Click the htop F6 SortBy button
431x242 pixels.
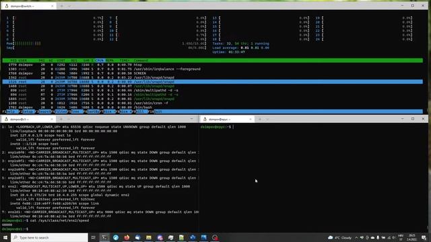(92, 112)
